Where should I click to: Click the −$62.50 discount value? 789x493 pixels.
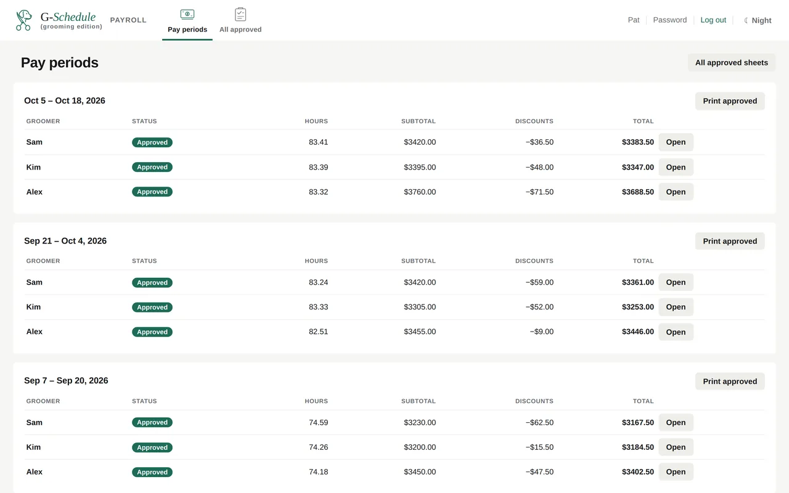tap(539, 423)
